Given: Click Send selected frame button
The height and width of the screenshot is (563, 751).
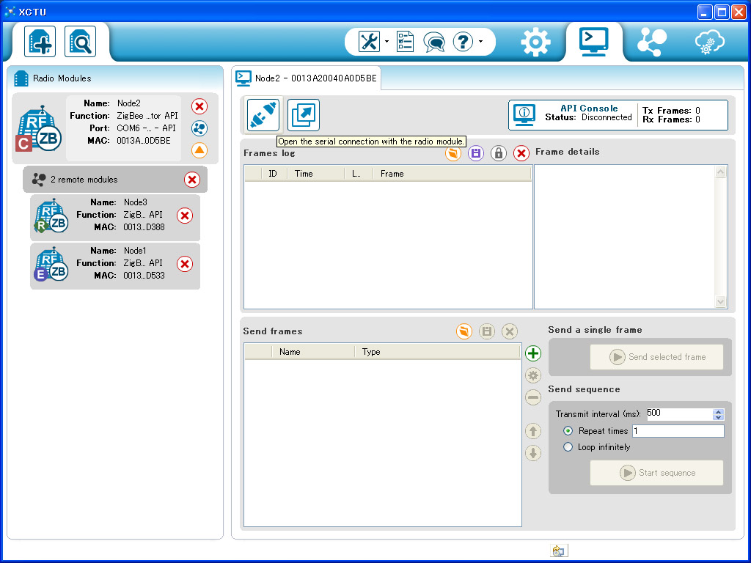Looking at the screenshot, I should (x=656, y=357).
